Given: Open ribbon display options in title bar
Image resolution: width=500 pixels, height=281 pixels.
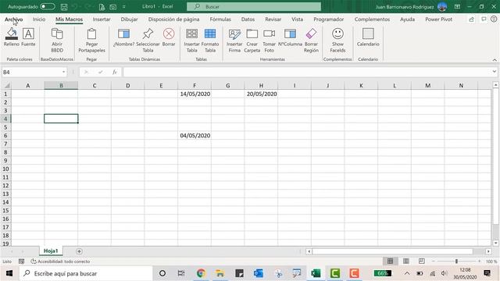Looking at the screenshot, I should click(x=457, y=7).
